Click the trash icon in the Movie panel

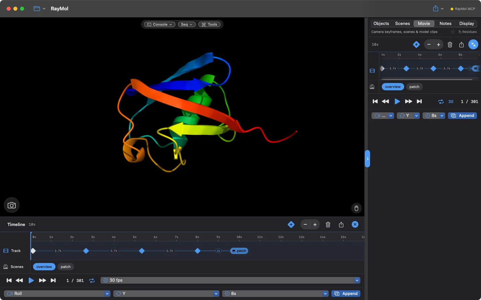point(450,44)
